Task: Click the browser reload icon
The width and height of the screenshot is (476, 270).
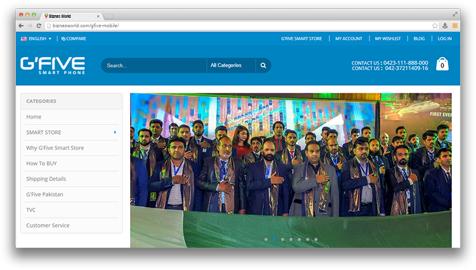Action: [x=39, y=25]
